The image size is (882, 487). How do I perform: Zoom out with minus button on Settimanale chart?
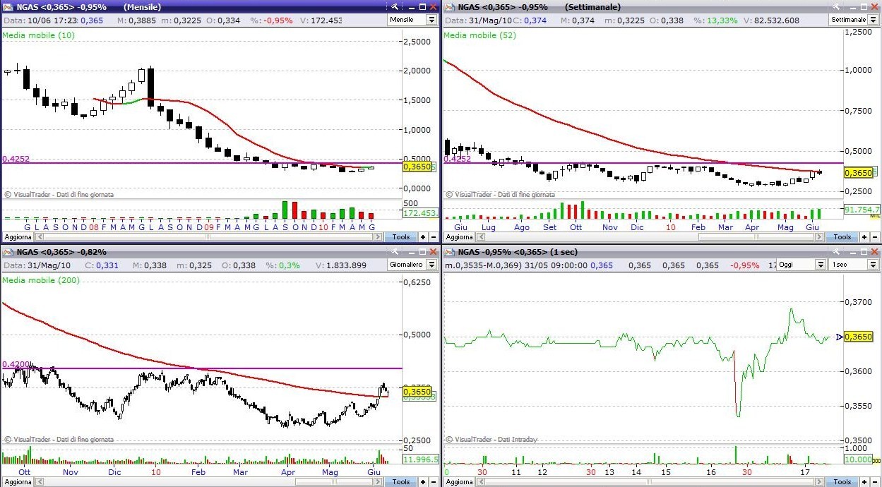pos(875,237)
